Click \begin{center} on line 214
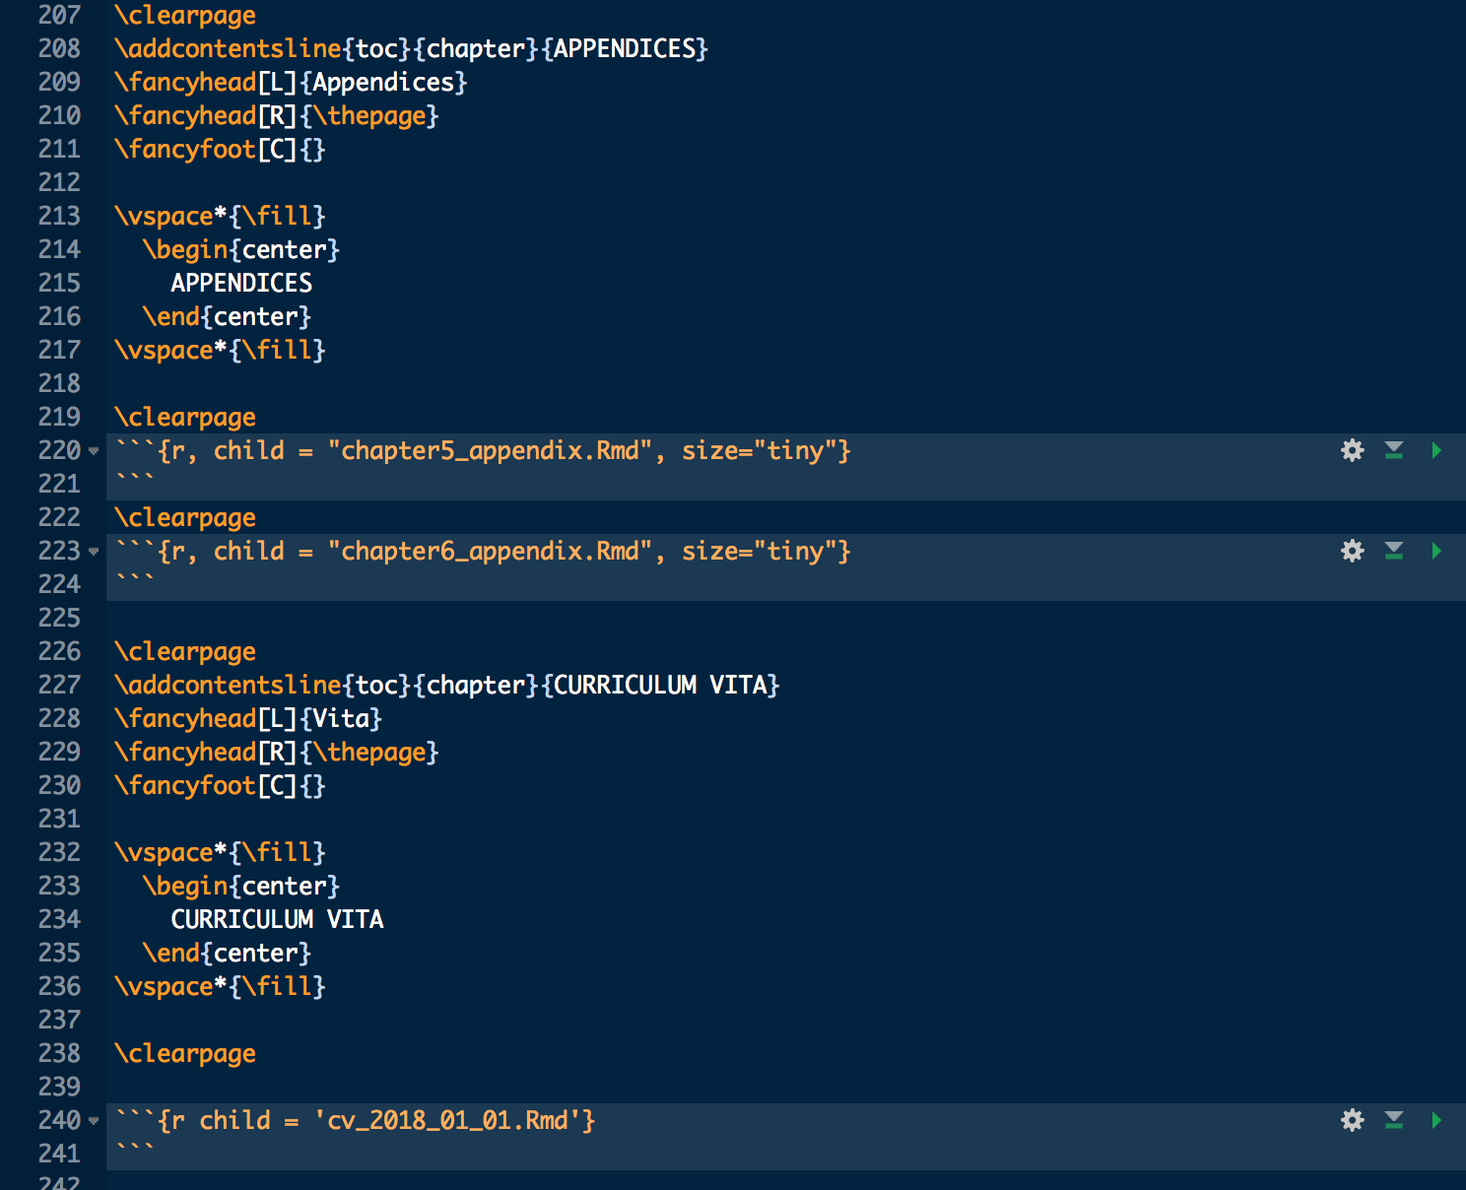 click(x=241, y=249)
